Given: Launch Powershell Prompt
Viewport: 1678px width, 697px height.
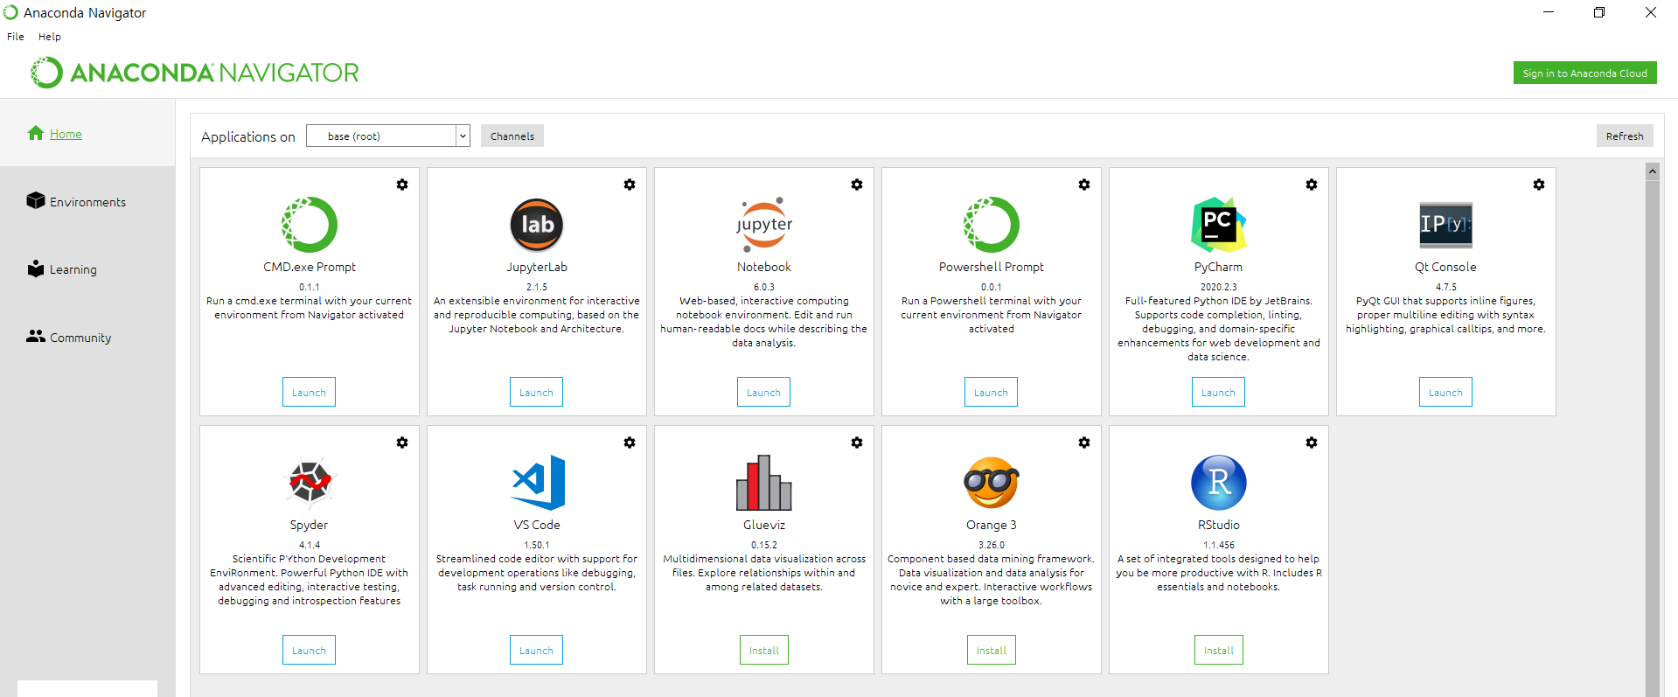Looking at the screenshot, I should (991, 392).
